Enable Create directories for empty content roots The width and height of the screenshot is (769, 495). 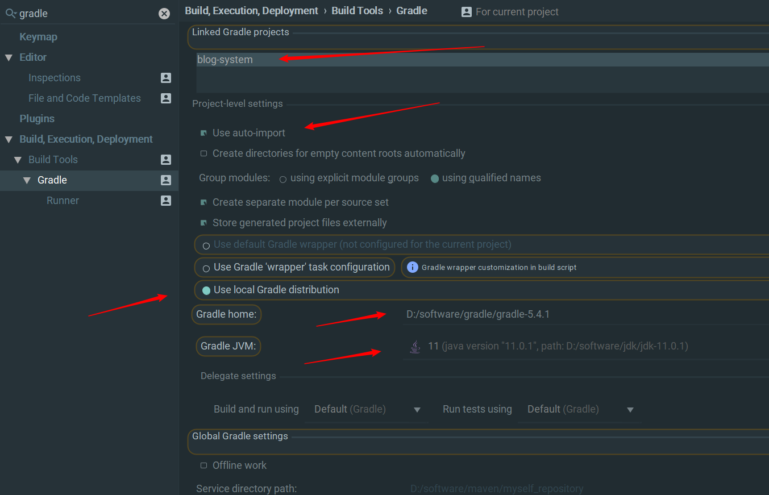pos(203,153)
